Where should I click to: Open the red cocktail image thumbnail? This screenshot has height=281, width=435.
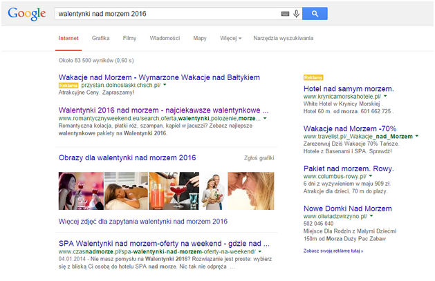pos(166,191)
